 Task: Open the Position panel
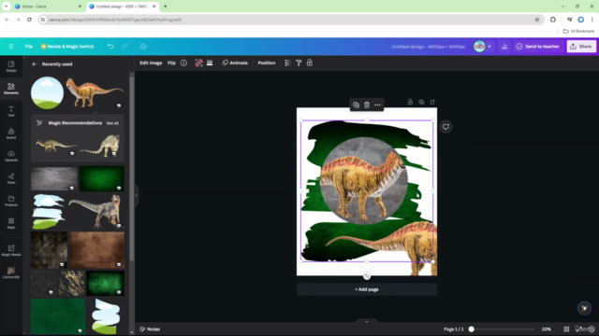266,63
